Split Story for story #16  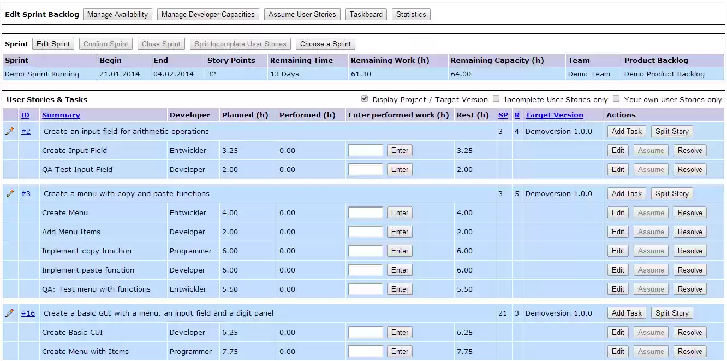(x=672, y=313)
